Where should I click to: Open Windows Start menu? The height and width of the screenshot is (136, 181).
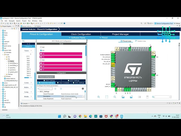tap(59, 116)
